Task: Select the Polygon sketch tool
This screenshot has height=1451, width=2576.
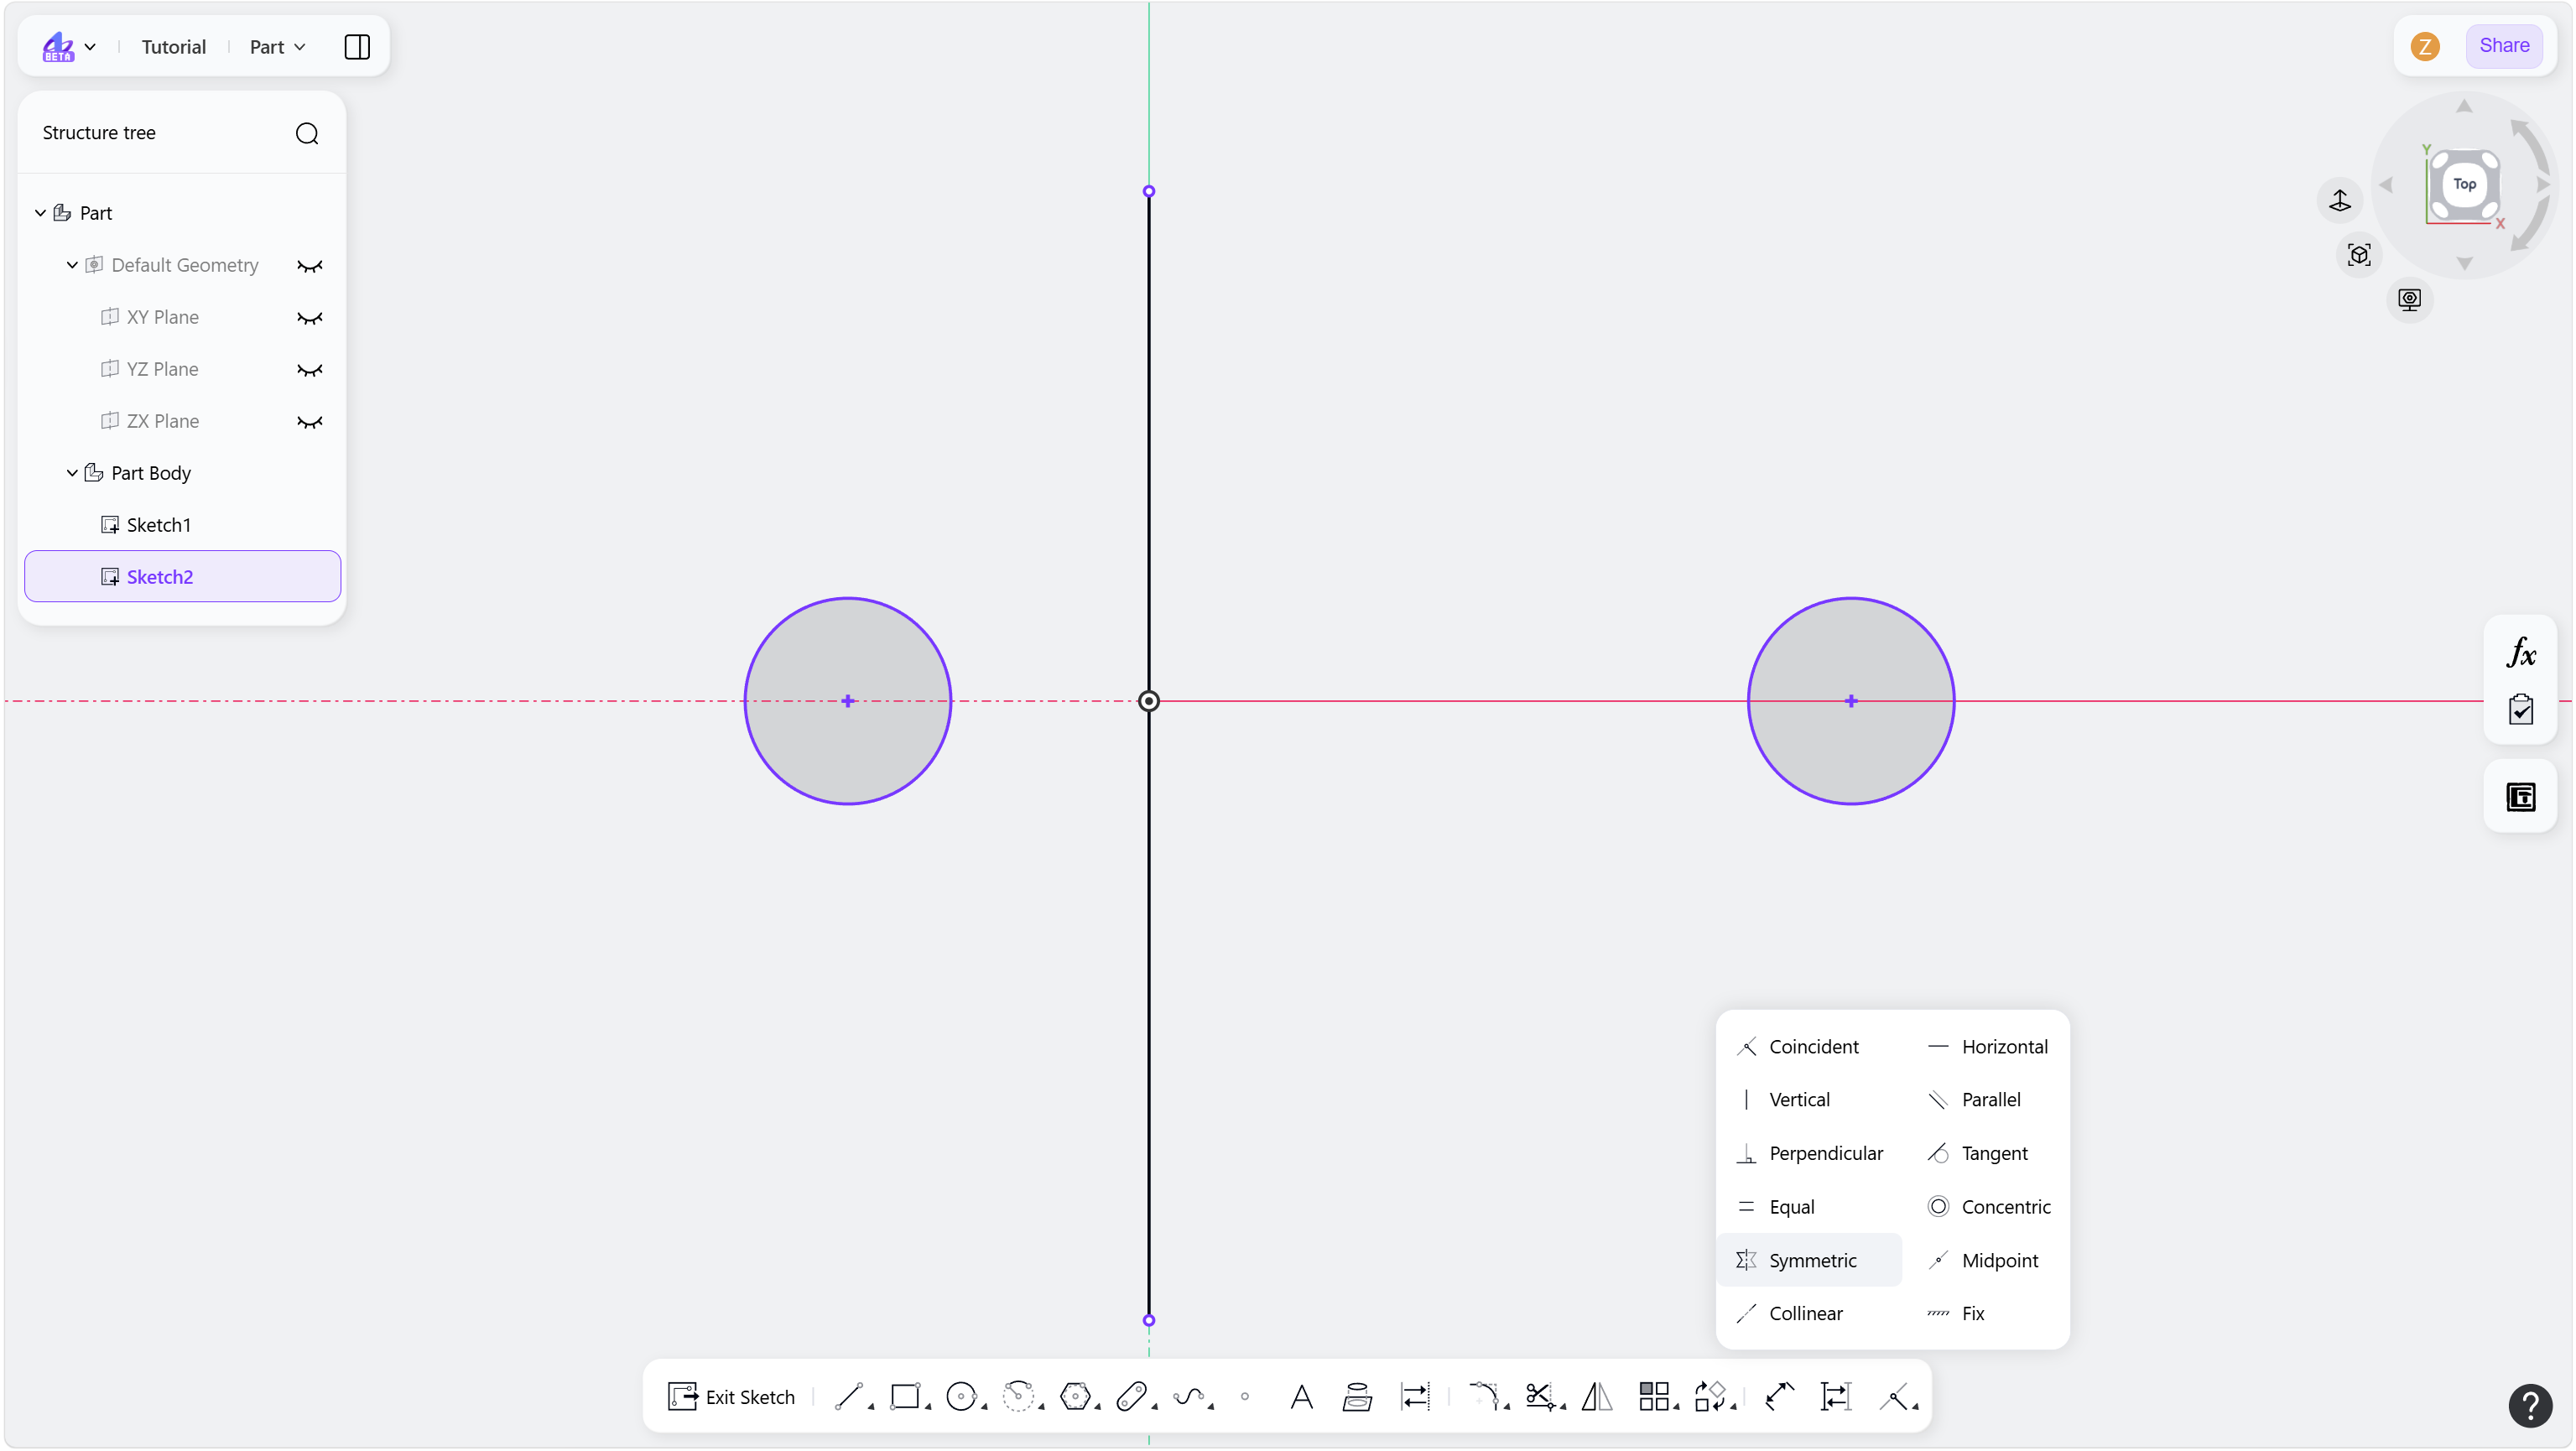Action: 1075,1396
